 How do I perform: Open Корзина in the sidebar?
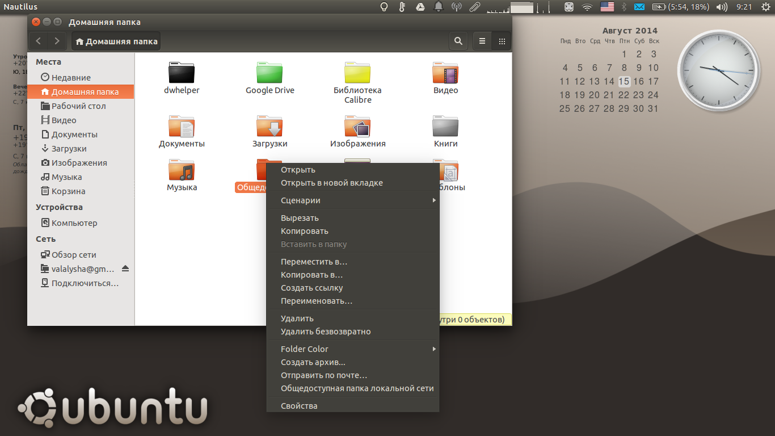68,191
